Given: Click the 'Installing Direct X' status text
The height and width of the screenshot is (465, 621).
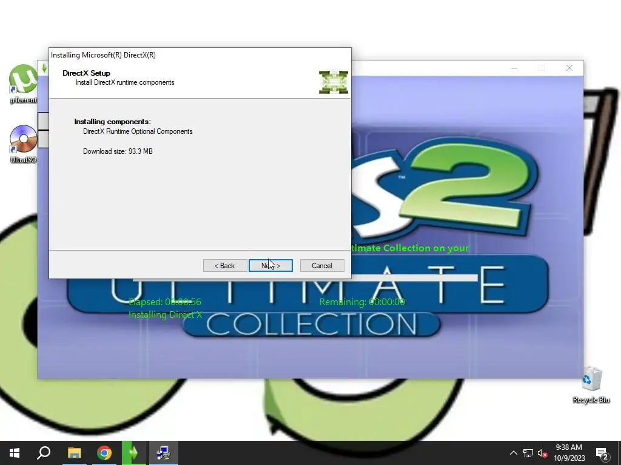Looking at the screenshot, I should tap(165, 315).
